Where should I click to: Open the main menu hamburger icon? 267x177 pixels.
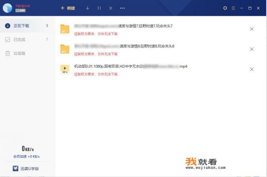click(233, 8)
